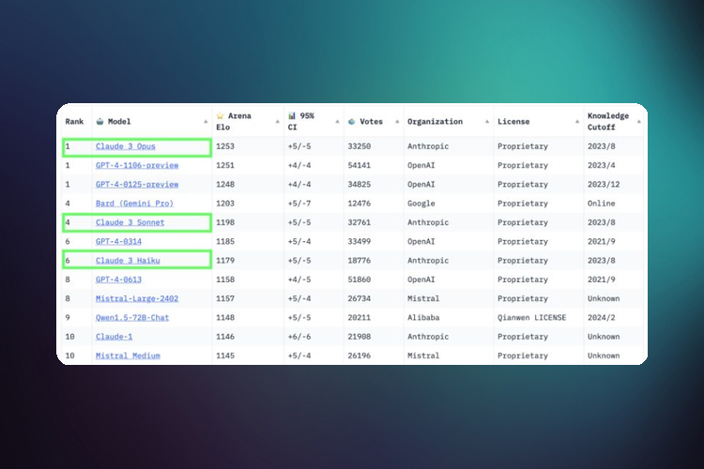704x469 pixels.
Task: Sort by Votes using its sort arrow
Action: pos(397,122)
